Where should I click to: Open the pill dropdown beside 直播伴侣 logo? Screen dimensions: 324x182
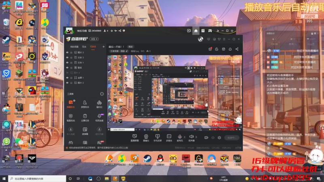click(94, 39)
